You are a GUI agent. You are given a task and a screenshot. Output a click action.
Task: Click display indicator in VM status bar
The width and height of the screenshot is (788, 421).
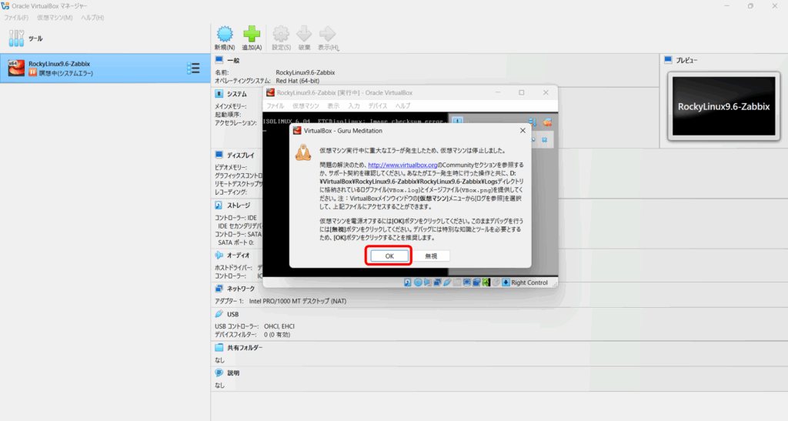tap(467, 282)
